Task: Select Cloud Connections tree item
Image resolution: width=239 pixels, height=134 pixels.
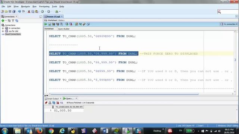Action: tap(13, 34)
